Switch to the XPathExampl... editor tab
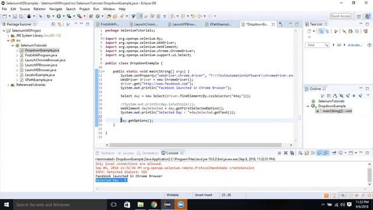The height and width of the screenshot is (210, 373). pyautogui.click(x=220, y=24)
